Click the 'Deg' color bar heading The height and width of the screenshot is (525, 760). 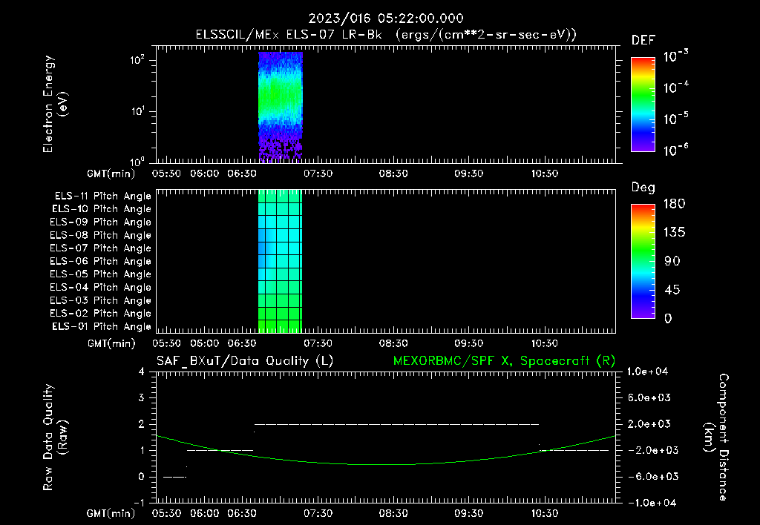643,188
